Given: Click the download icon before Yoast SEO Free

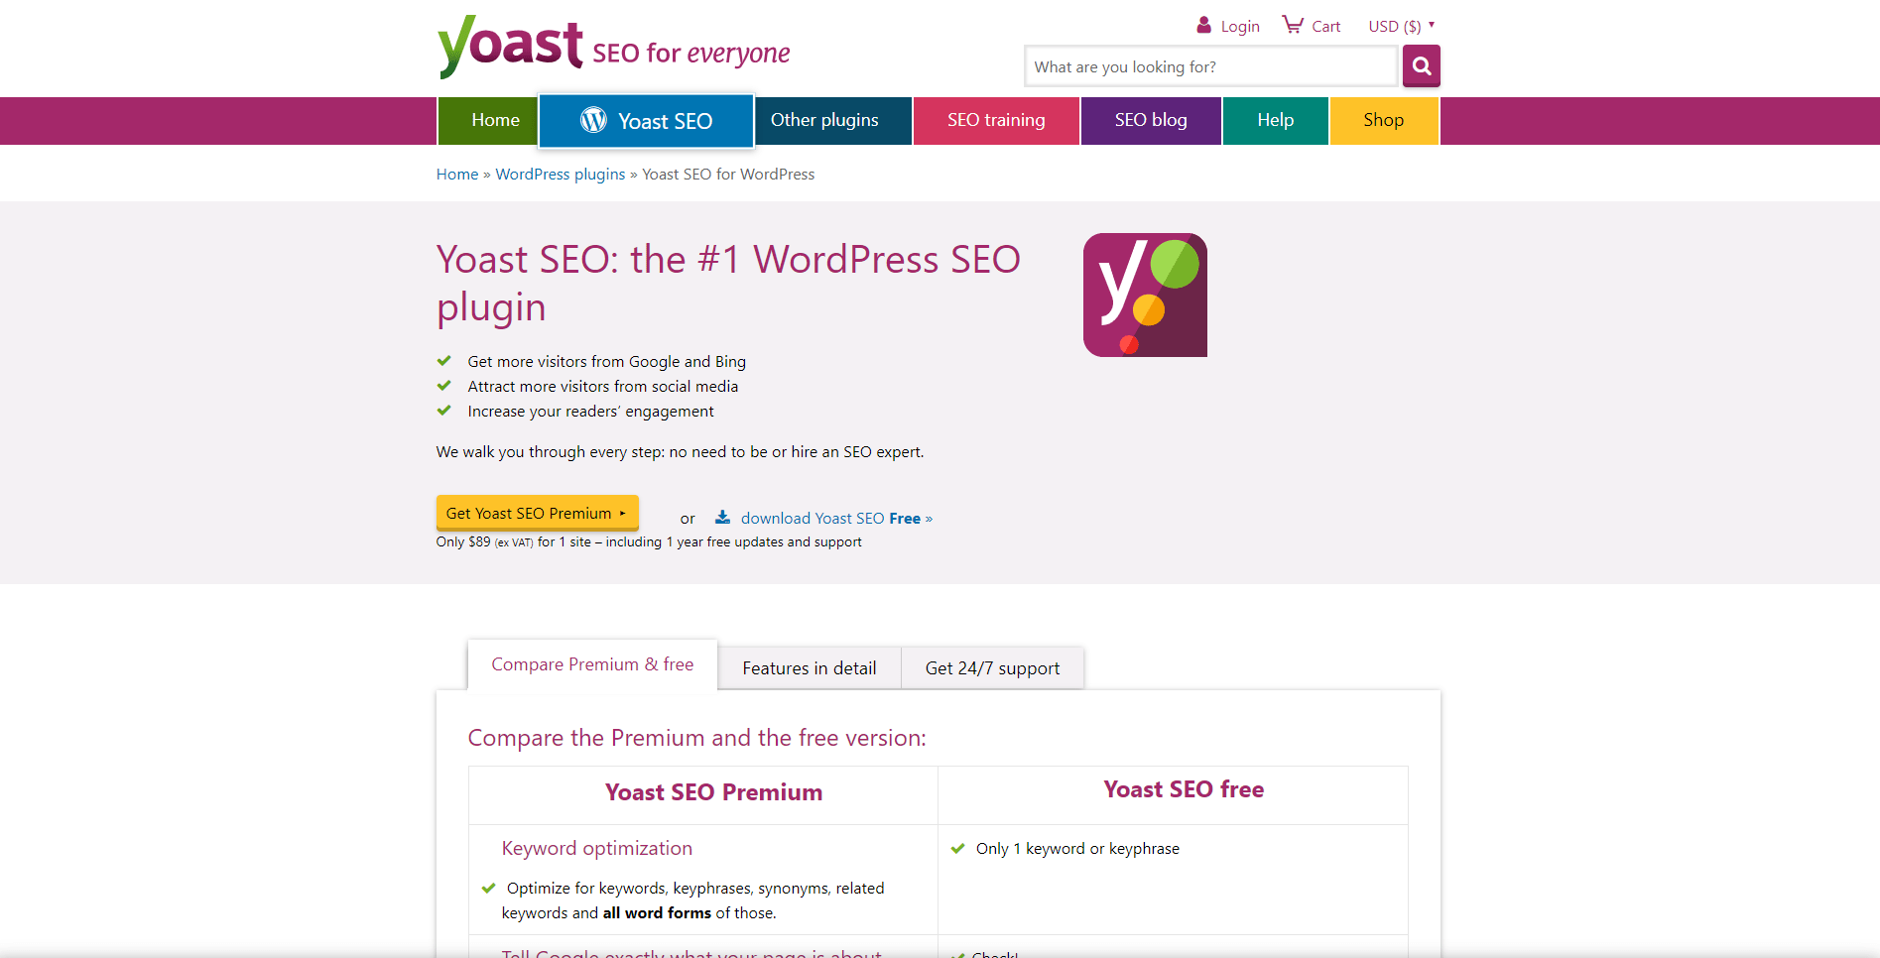Looking at the screenshot, I should coord(723,518).
